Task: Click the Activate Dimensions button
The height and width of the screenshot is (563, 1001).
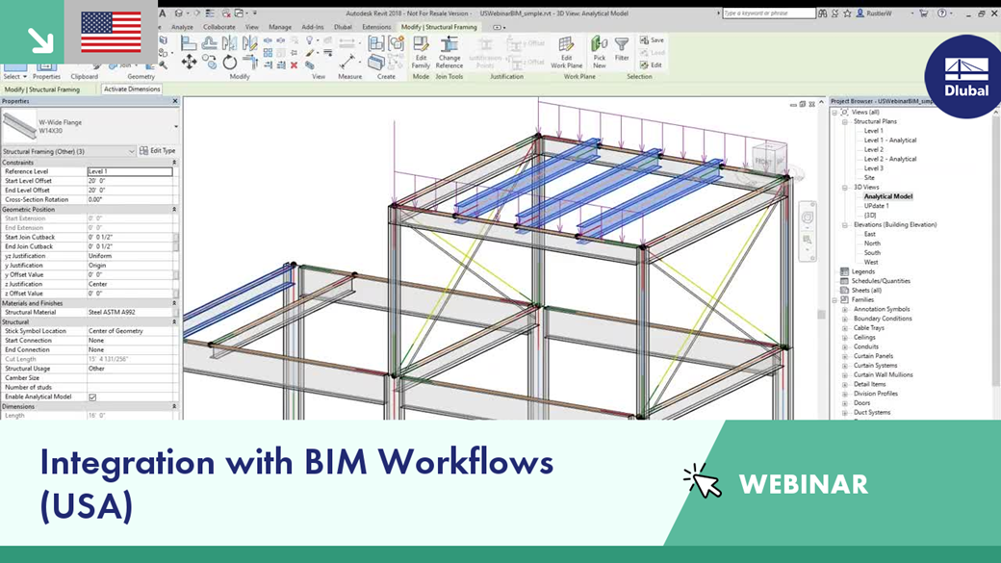Action: coord(132,90)
